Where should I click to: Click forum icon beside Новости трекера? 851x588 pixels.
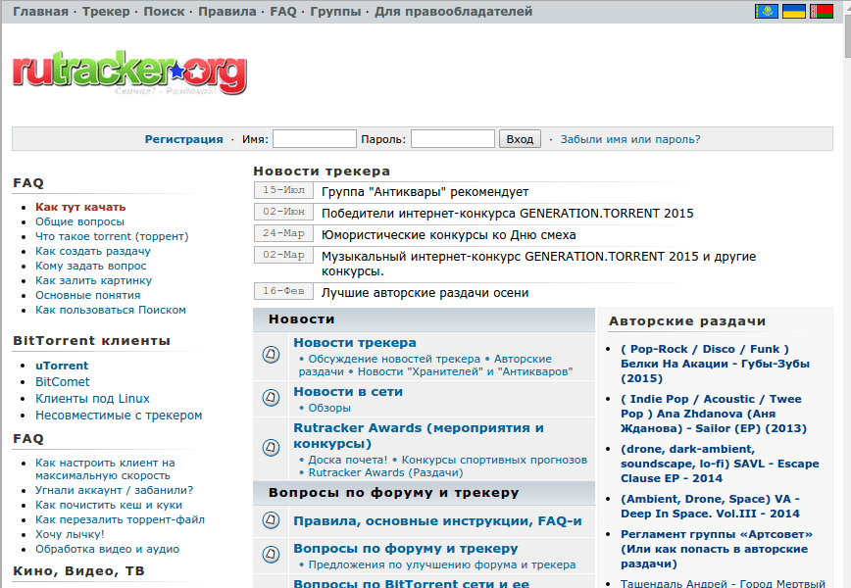pos(271,355)
